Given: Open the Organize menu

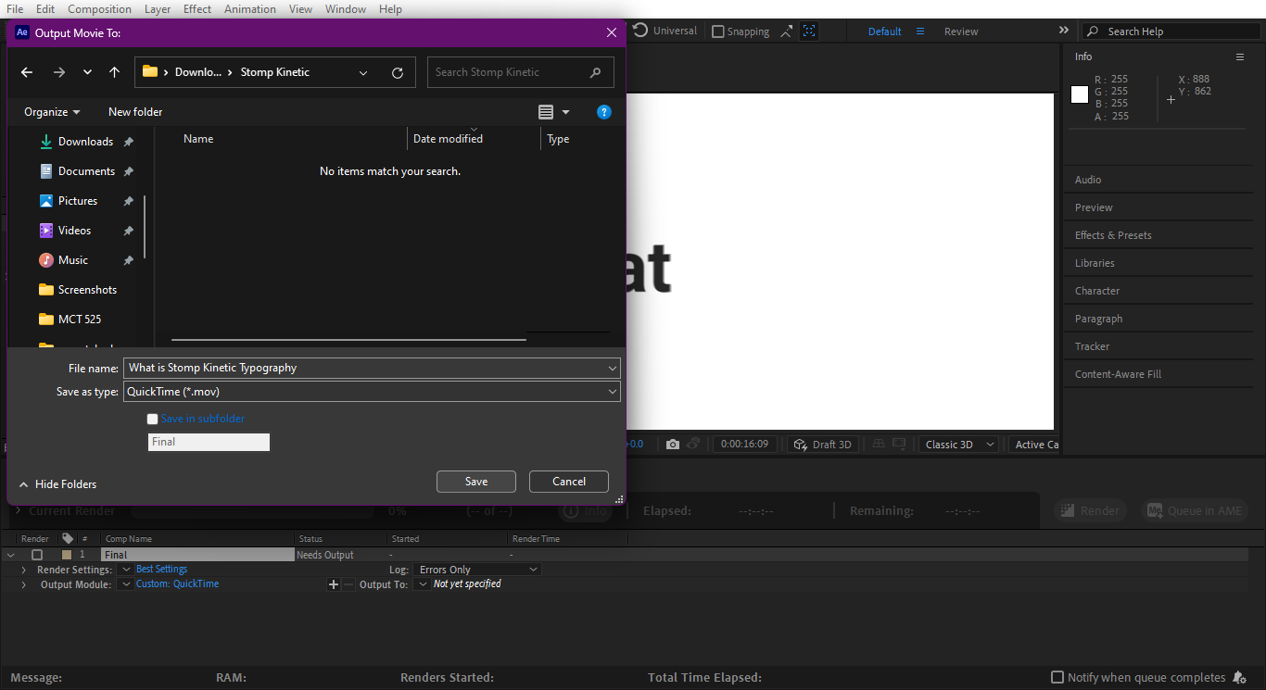Looking at the screenshot, I should (x=52, y=112).
